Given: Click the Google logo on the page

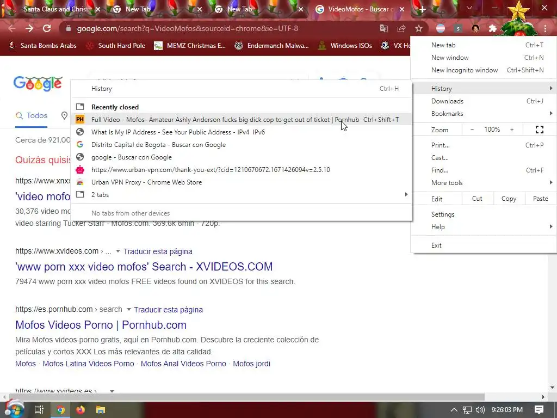Looking at the screenshot, I should [38, 84].
